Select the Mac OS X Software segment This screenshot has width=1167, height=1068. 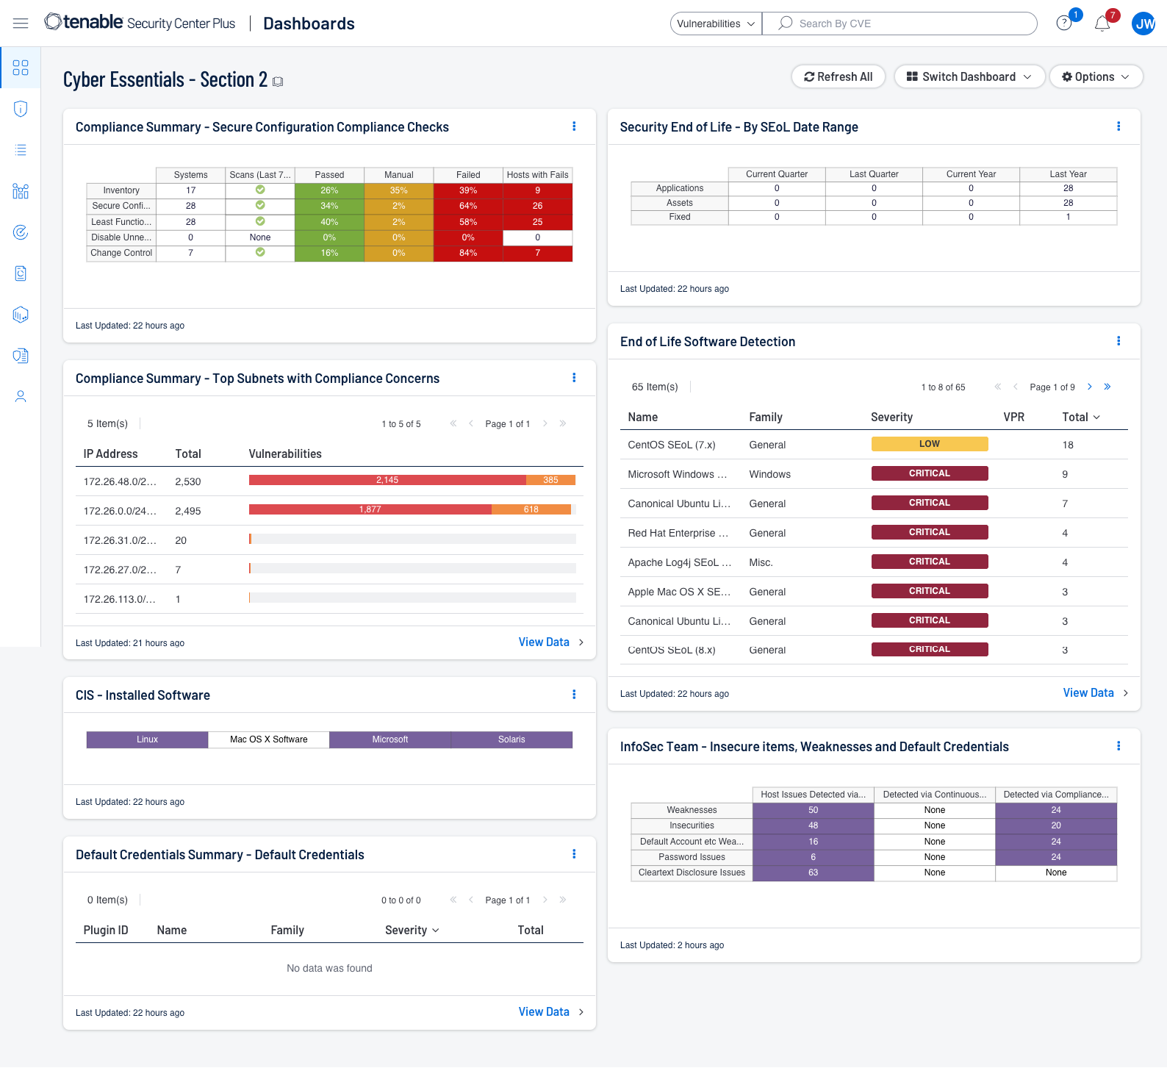[x=269, y=739]
